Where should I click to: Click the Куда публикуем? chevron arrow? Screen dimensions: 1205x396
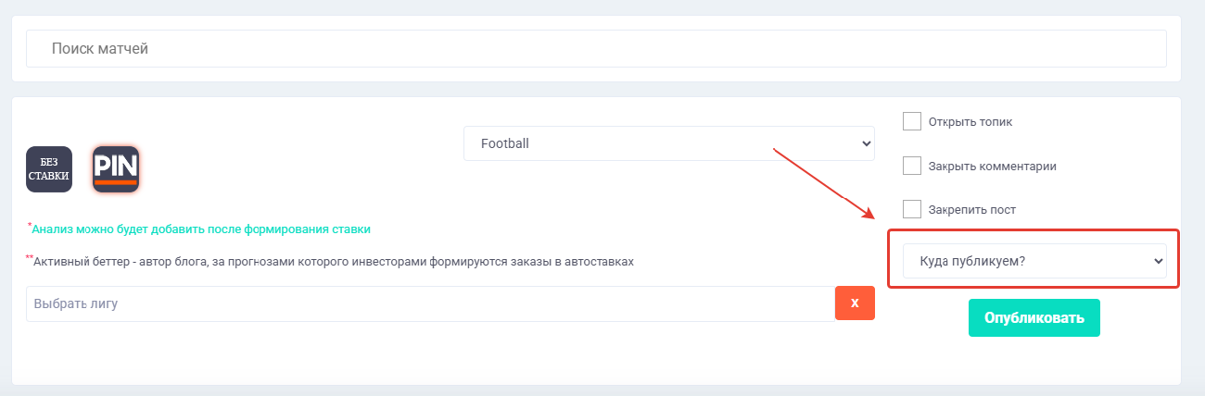(1158, 261)
